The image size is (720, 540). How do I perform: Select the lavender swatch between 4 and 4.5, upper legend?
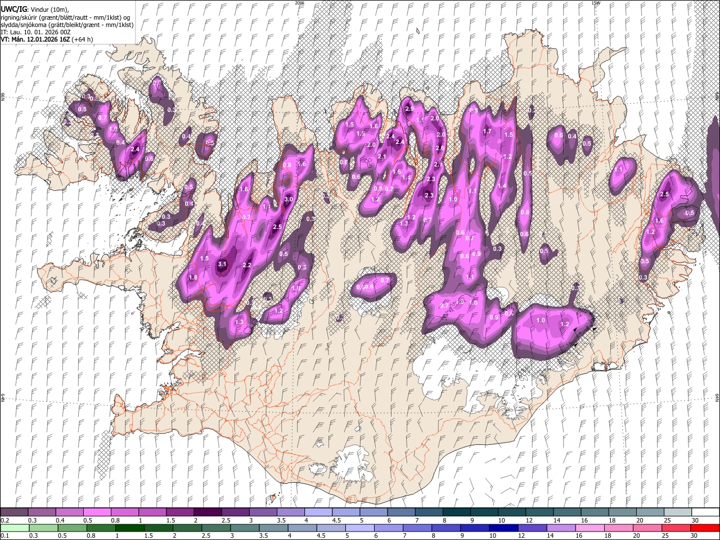(318, 512)
